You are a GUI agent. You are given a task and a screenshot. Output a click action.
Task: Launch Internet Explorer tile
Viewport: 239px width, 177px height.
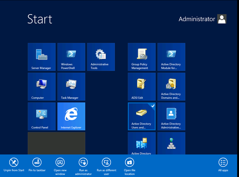tap(71, 116)
